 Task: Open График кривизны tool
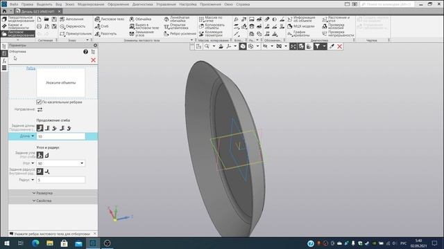(x=298, y=34)
